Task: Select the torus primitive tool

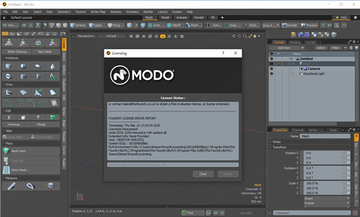Action: [8, 76]
